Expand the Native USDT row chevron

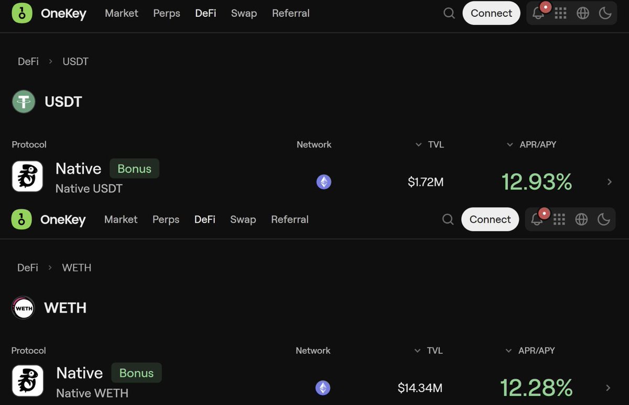(x=610, y=182)
